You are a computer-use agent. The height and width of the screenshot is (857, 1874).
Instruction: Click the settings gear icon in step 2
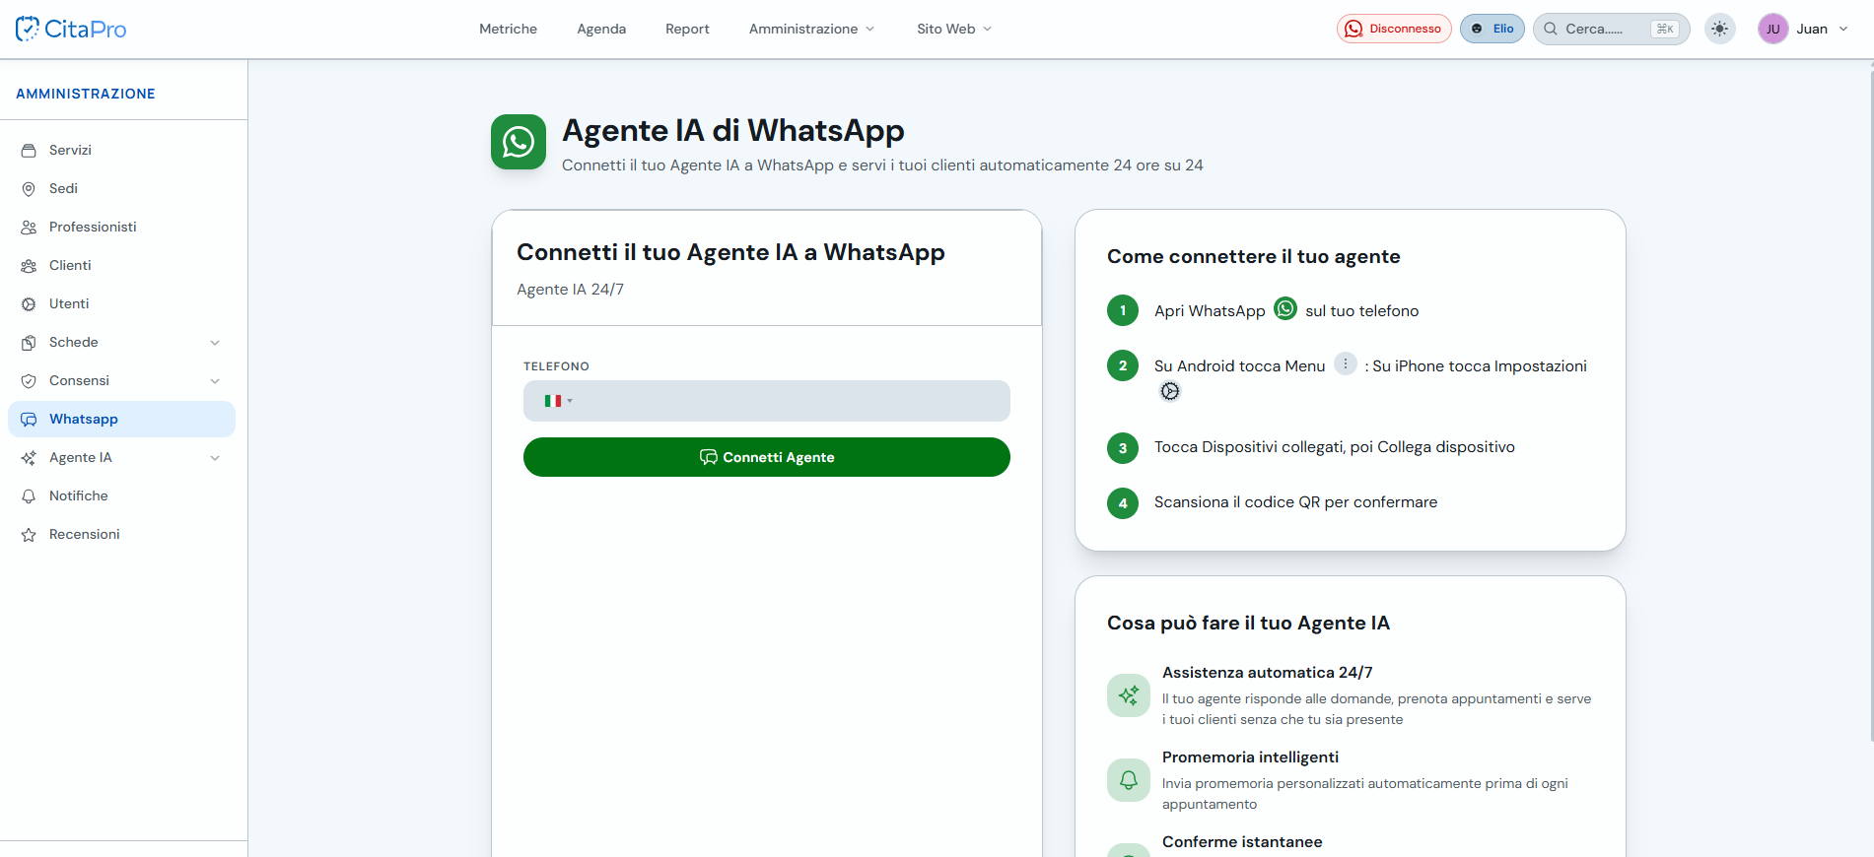click(1170, 391)
